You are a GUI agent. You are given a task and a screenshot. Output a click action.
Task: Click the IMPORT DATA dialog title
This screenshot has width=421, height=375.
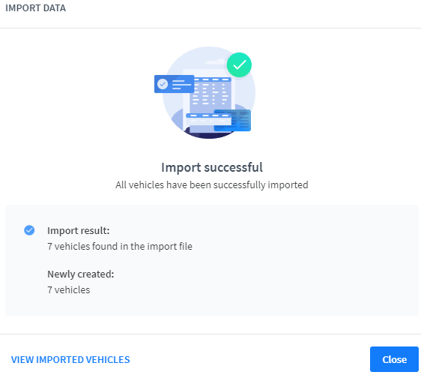click(35, 8)
